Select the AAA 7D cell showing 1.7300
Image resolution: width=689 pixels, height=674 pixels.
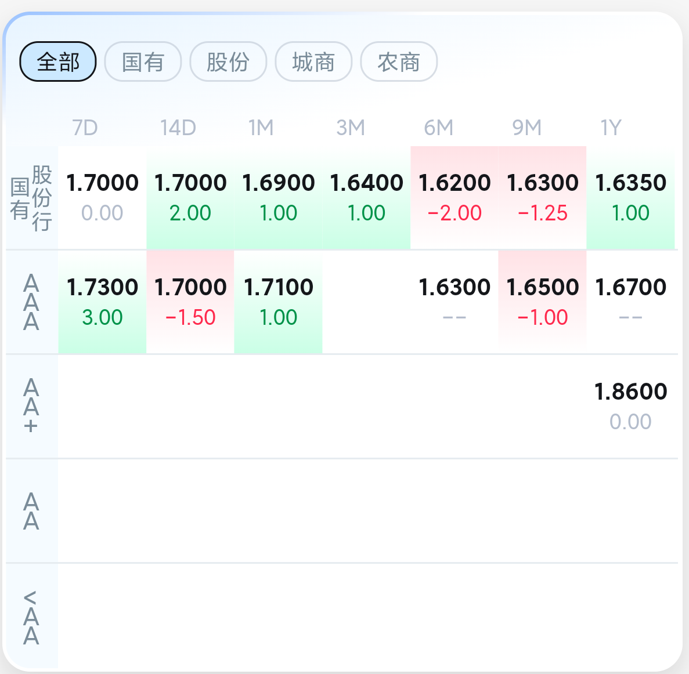click(102, 302)
